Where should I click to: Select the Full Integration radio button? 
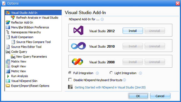click(x=70, y=73)
